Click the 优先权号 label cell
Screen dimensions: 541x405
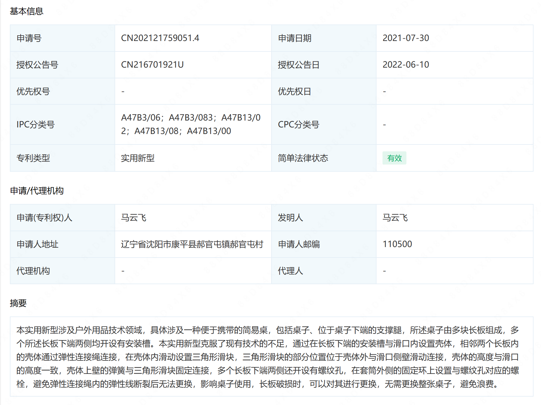pos(63,91)
